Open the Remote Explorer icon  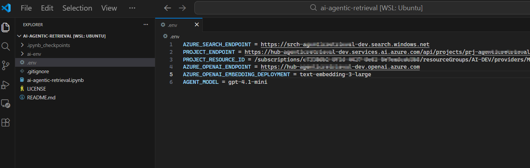6,103
